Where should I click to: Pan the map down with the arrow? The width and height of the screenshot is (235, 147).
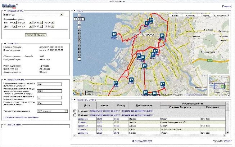click(79, 23)
